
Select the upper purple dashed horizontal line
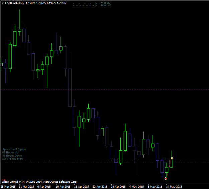click(x=104, y=89)
